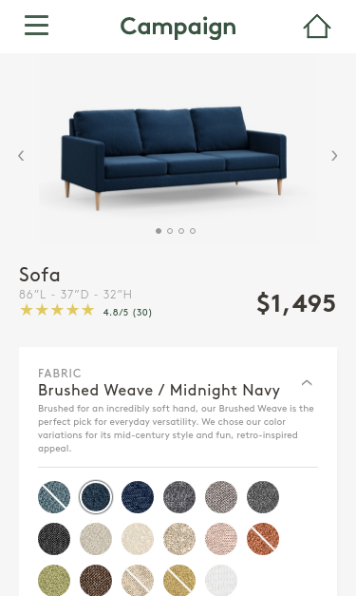Select the fourth carousel dot
The width and height of the screenshot is (356, 596).
tap(193, 231)
